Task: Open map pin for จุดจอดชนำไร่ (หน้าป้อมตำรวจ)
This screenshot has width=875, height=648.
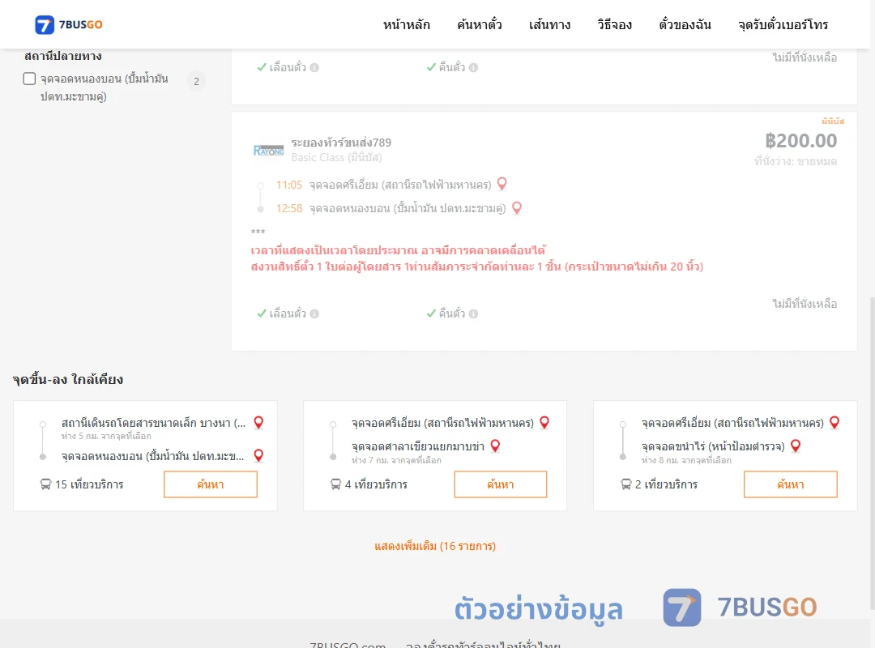Action: pos(796,446)
